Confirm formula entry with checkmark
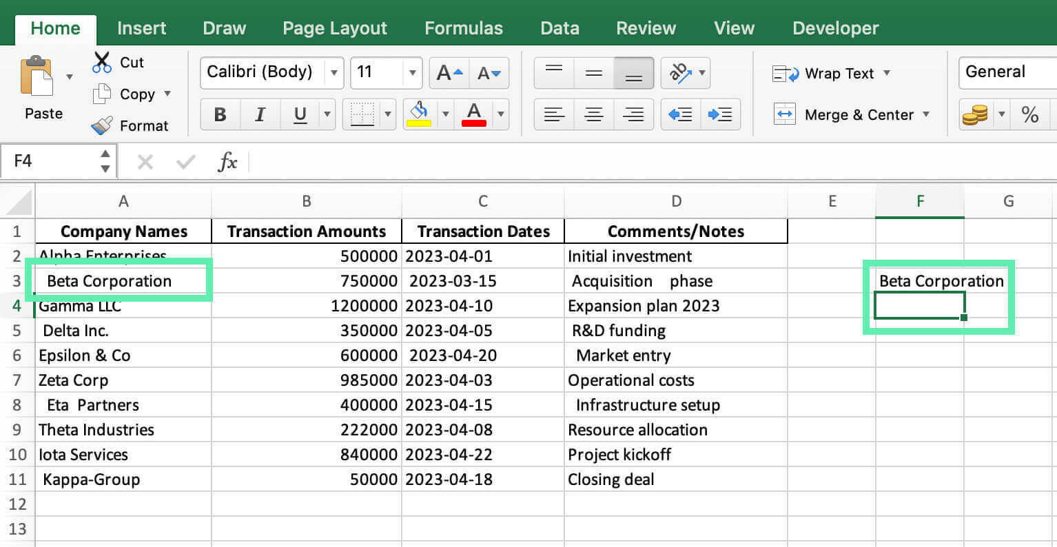 point(185,162)
